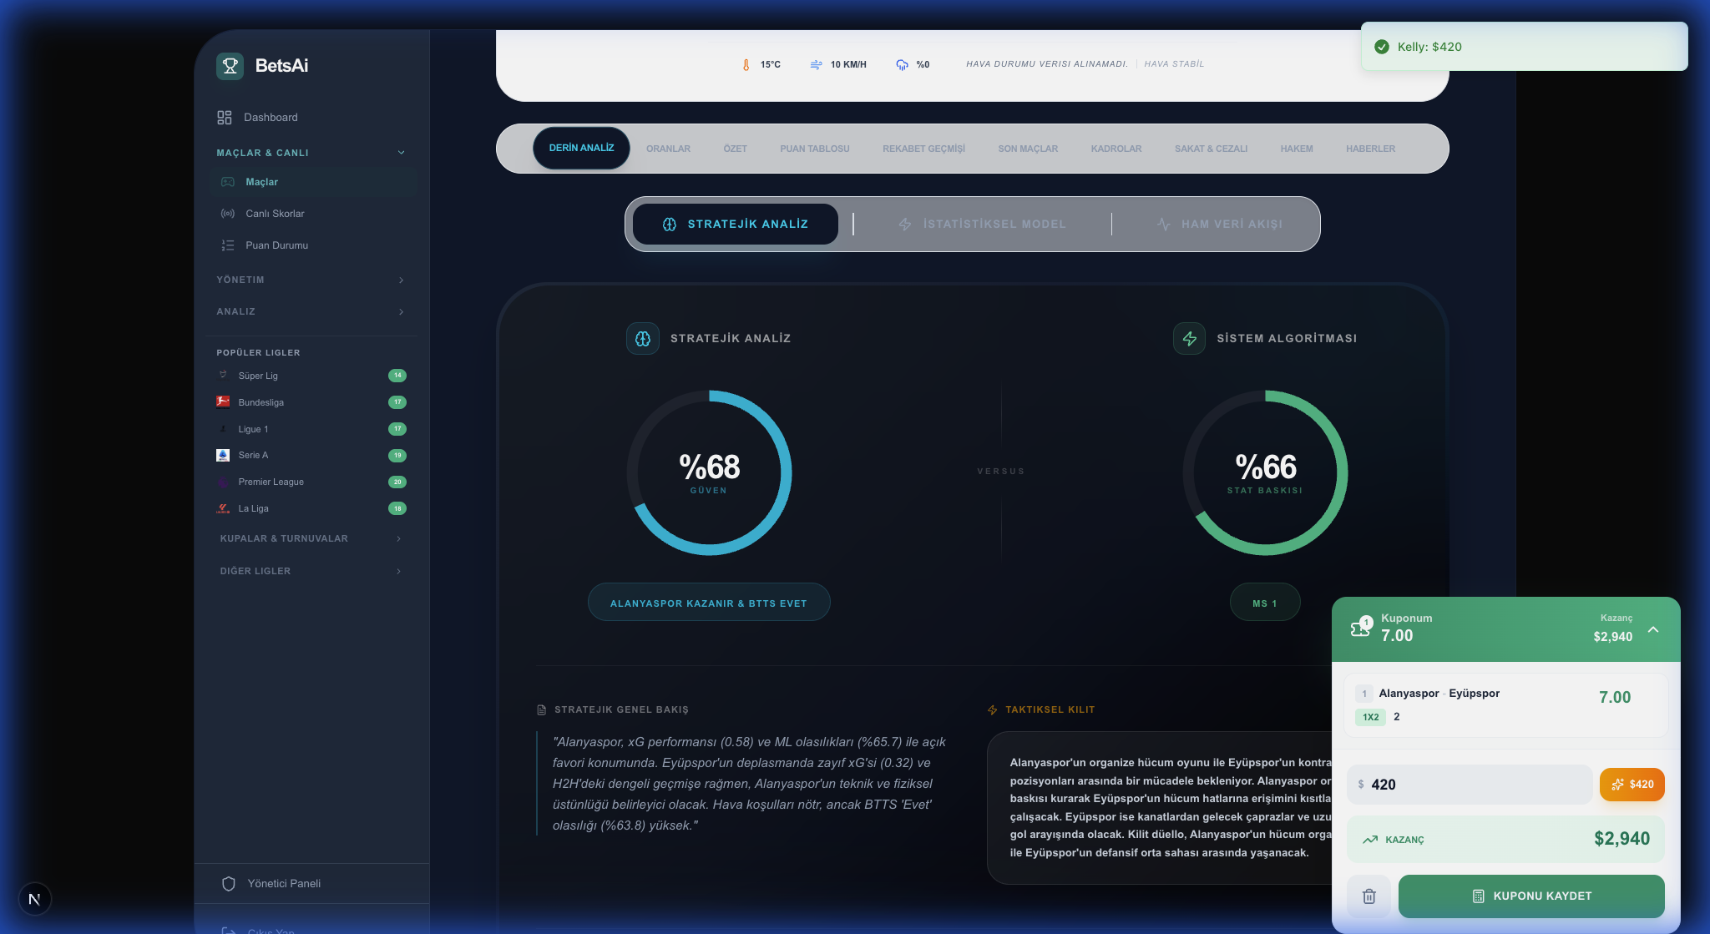The image size is (1710, 934).
Task: Switch to İstatistiksel Model view
Action: pyautogui.click(x=982, y=225)
